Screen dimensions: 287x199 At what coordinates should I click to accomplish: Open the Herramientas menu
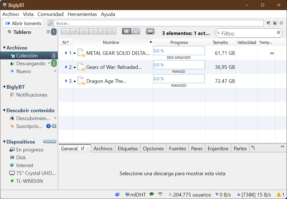(82, 14)
